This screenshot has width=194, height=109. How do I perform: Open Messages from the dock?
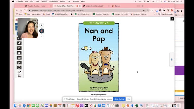coord(38,106)
